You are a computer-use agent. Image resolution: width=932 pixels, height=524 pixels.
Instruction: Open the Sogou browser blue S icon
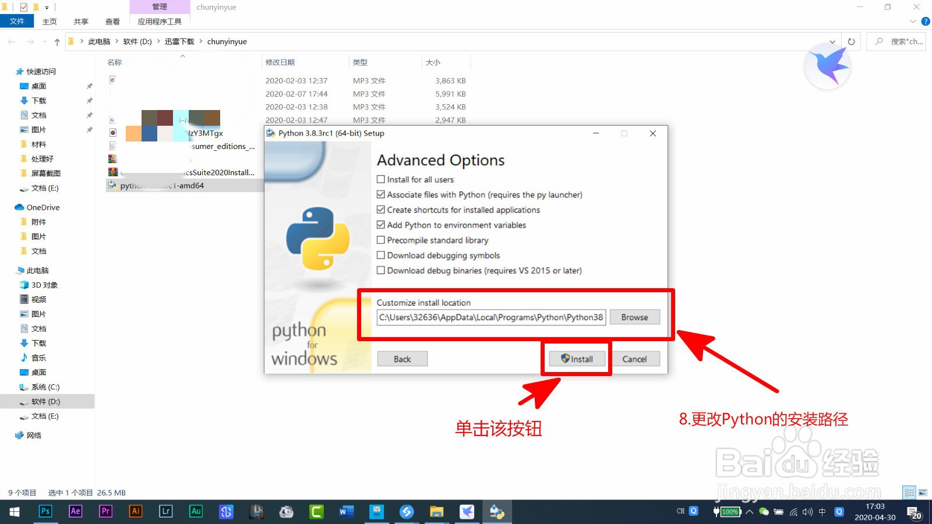407,512
